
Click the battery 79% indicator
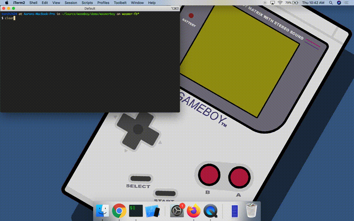292,3
